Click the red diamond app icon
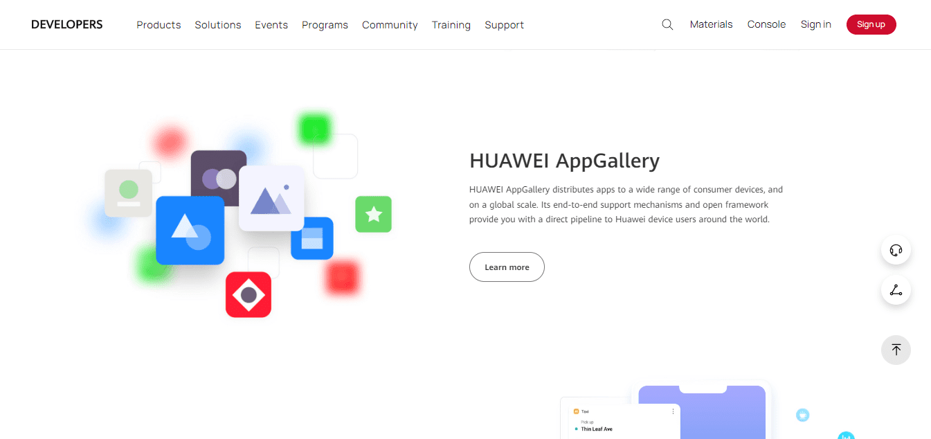The height and width of the screenshot is (439, 931). pos(248,295)
